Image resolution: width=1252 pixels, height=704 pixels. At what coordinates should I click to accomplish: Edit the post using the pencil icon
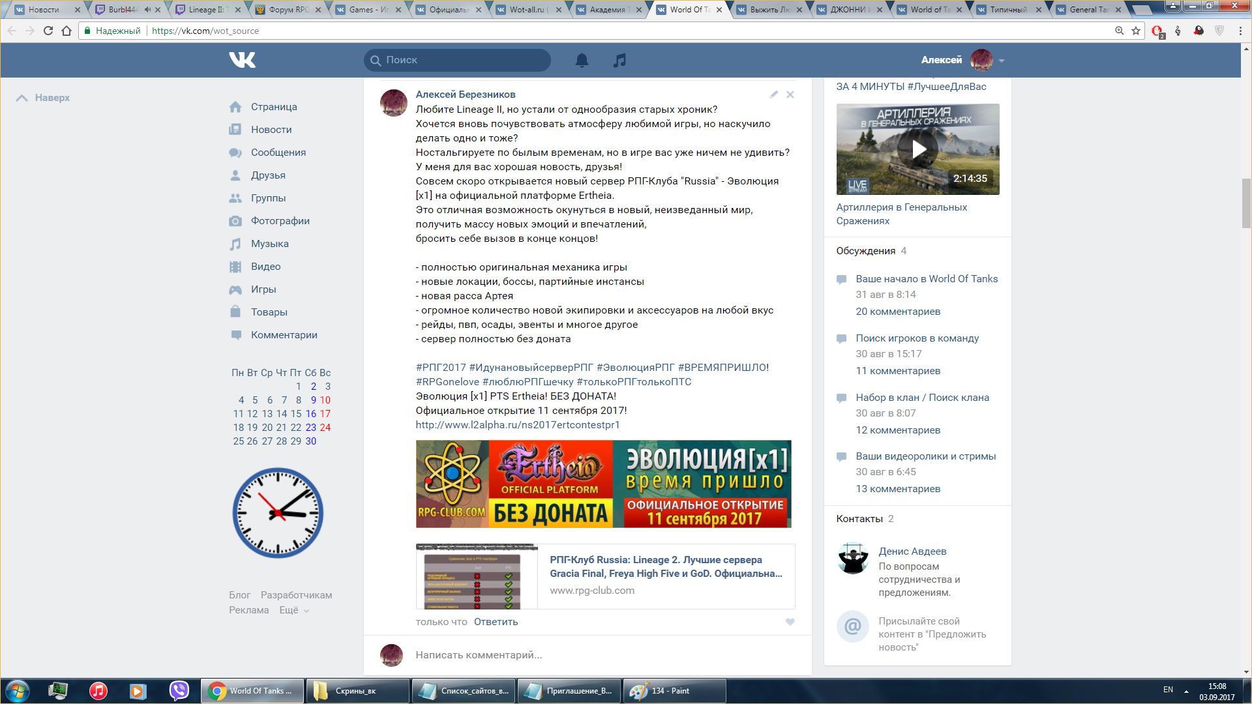pyautogui.click(x=773, y=95)
